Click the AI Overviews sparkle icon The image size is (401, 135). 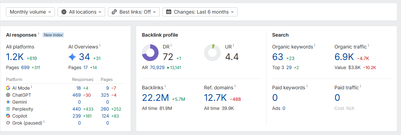[72, 57]
